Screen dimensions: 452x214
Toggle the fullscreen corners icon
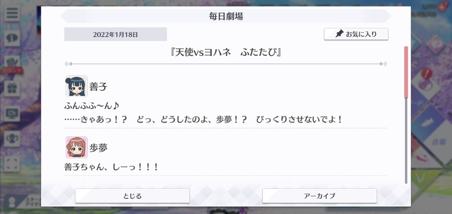12,164
